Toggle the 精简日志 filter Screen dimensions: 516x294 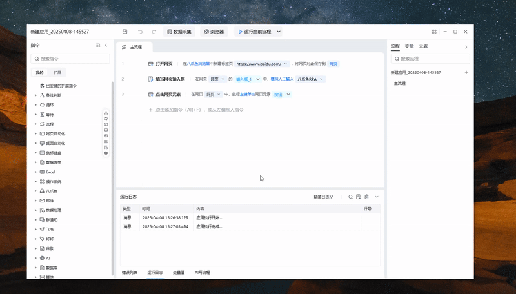pos(324,197)
